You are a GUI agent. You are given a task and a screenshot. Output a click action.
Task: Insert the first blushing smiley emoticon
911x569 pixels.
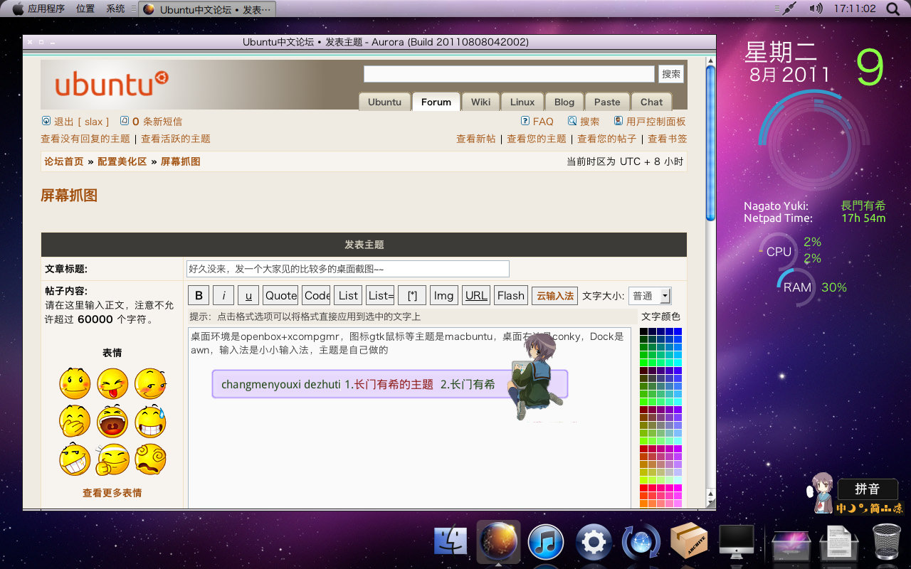pos(75,383)
